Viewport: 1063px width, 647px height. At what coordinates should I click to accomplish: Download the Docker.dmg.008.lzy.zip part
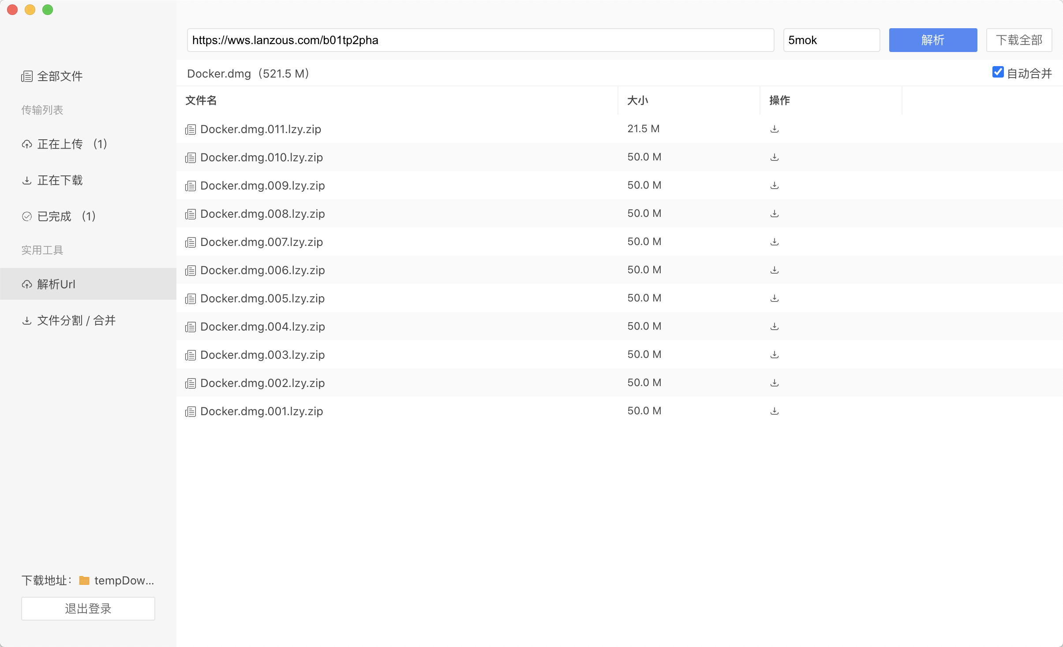(774, 214)
